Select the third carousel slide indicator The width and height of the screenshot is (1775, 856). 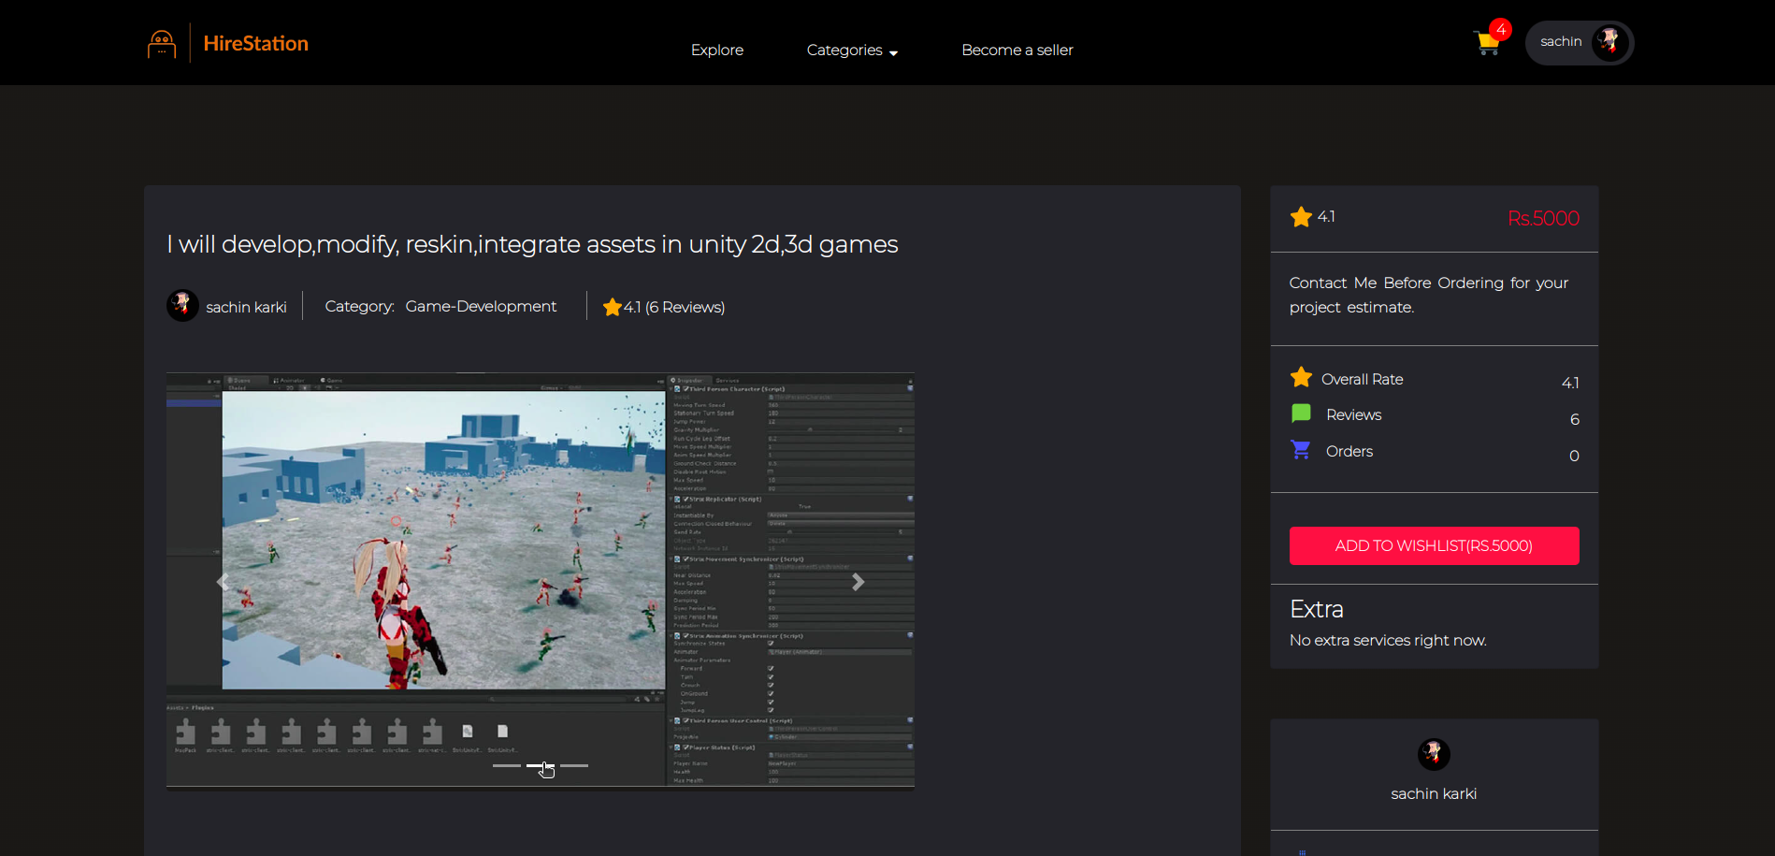(574, 765)
